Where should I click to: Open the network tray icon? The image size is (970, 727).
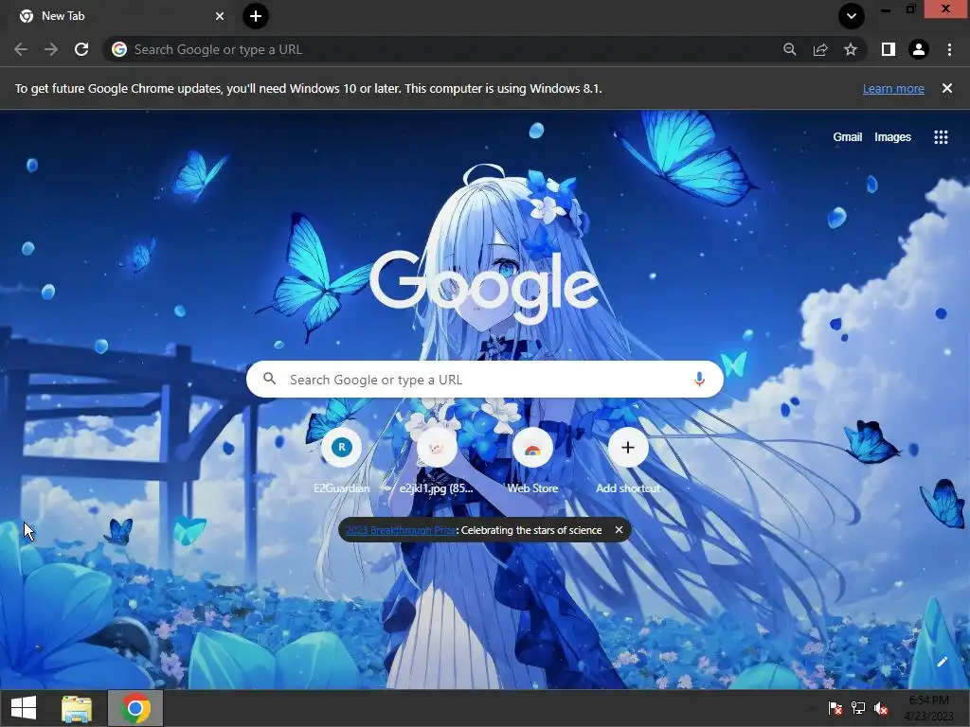coord(858,708)
